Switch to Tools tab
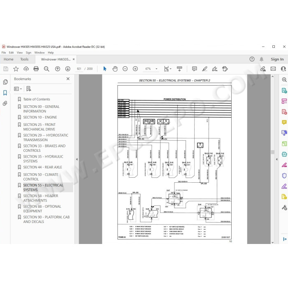 24,59
